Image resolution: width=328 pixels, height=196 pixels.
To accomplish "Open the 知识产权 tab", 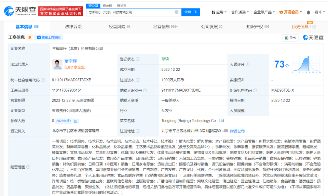I will [258, 27].
